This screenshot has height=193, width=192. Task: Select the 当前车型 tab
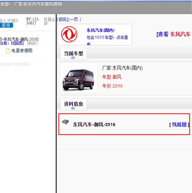pyautogui.click(x=73, y=54)
